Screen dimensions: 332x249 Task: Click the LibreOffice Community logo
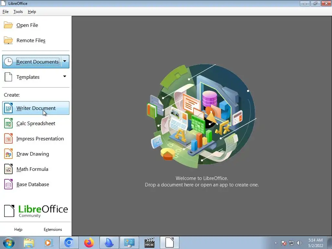(x=36, y=211)
